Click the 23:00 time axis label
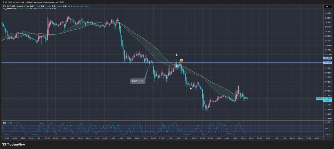This screenshot has width=334, height=149. point(178,138)
